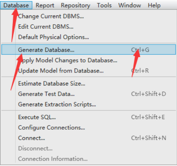Open the Repository menu
The image size is (177, 166).
pos(76,5)
